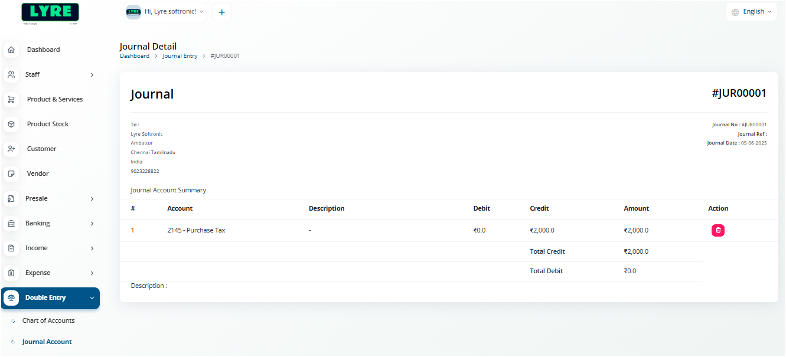Expand the Presale menu chevron

pyautogui.click(x=92, y=199)
